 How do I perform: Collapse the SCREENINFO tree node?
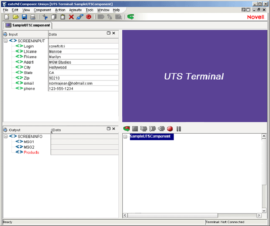pos(6,136)
